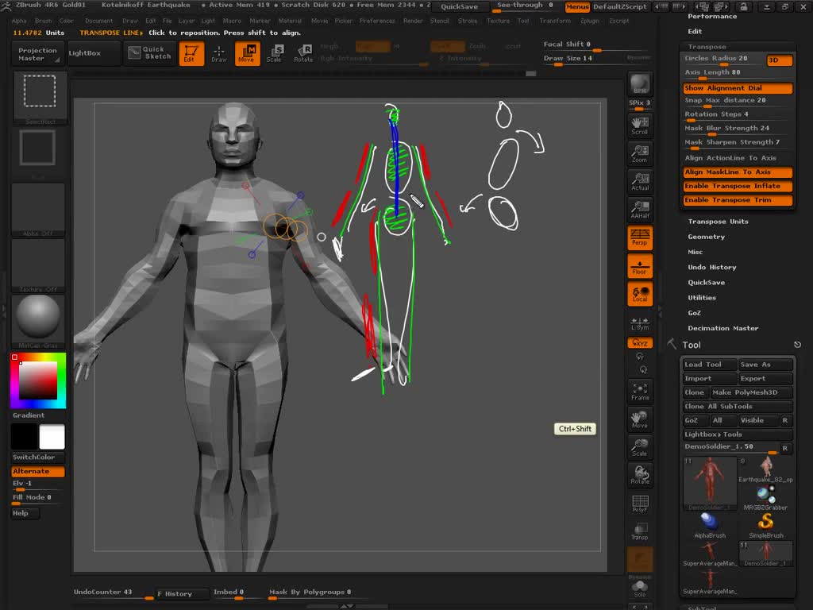Click Clone All SubTools button
The height and width of the screenshot is (610, 813).
(738, 407)
